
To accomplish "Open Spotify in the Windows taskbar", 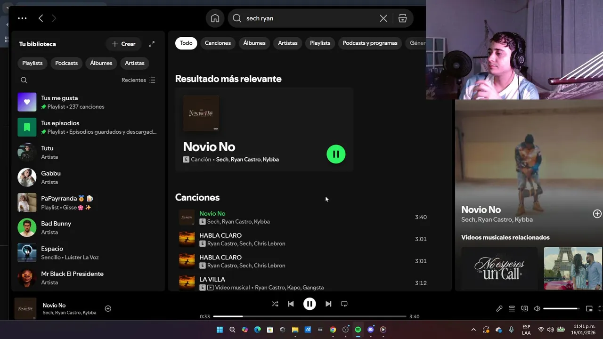I will [358, 330].
